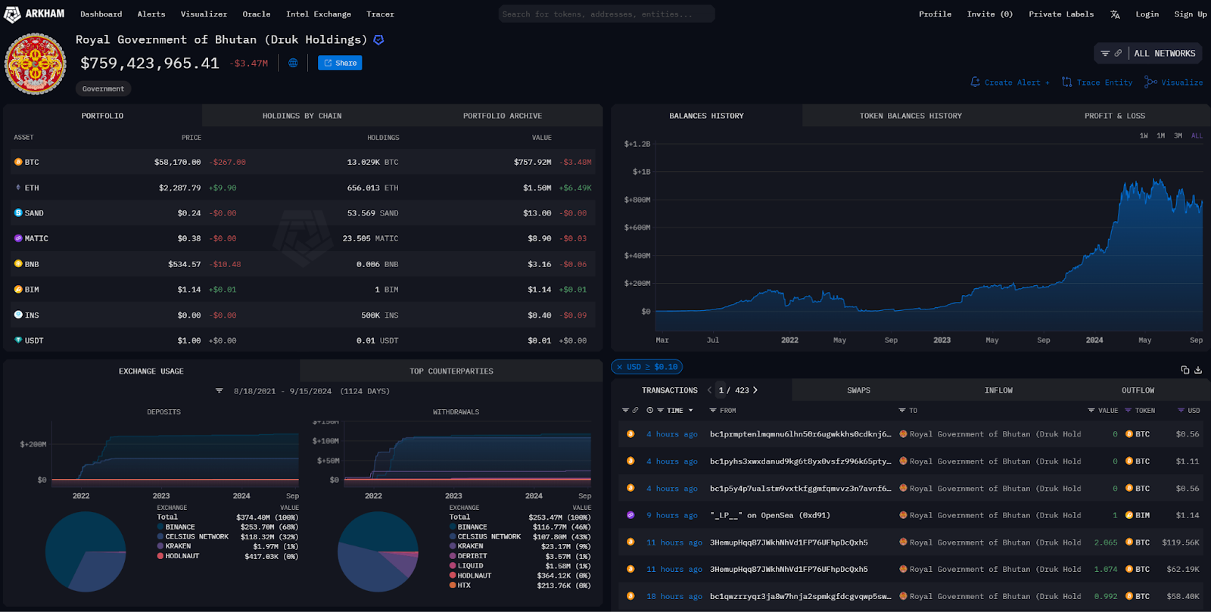Click HTX color swatch in withdrawals legend
The image size is (1211, 612).
point(453,585)
